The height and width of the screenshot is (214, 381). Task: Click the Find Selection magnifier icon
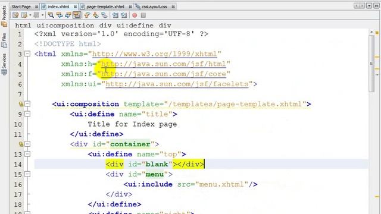point(51,15)
